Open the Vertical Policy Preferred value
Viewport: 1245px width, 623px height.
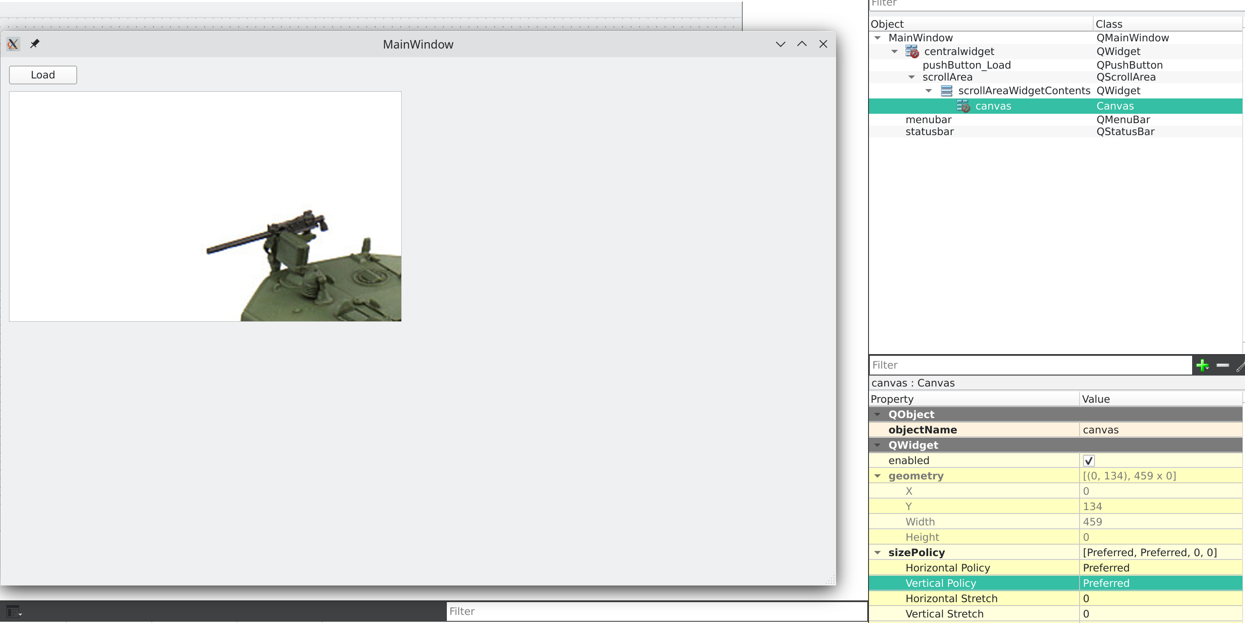pyautogui.click(x=1161, y=583)
